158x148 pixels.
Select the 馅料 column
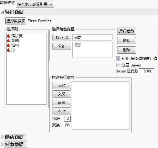(x=15, y=45)
